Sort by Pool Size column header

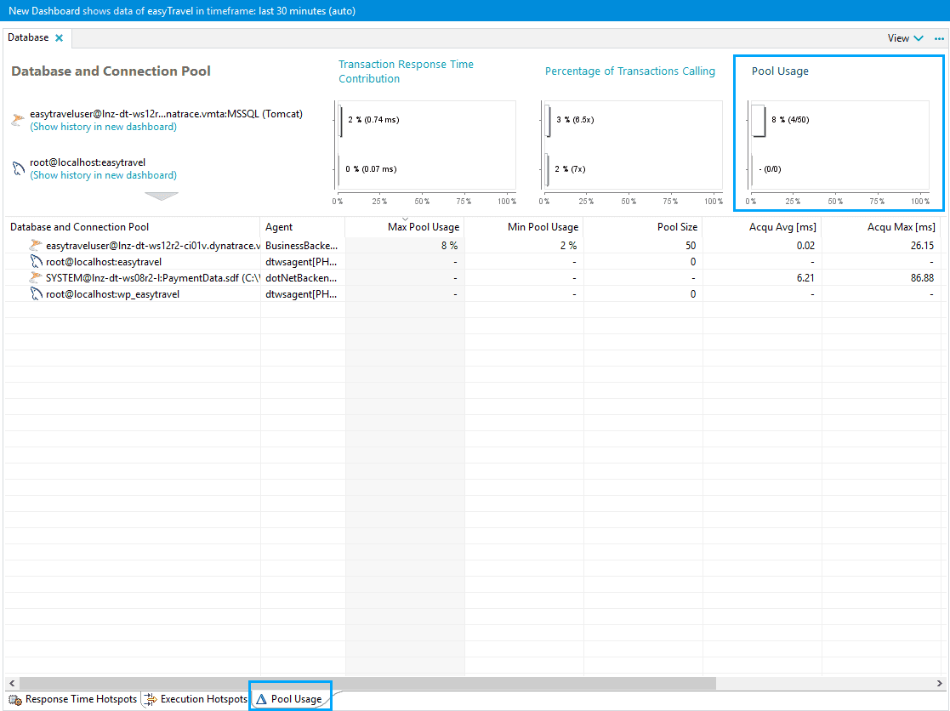click(x=642, y=227)
